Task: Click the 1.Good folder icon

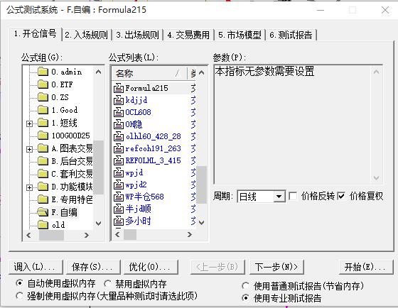Action: [x=43, y=110]
